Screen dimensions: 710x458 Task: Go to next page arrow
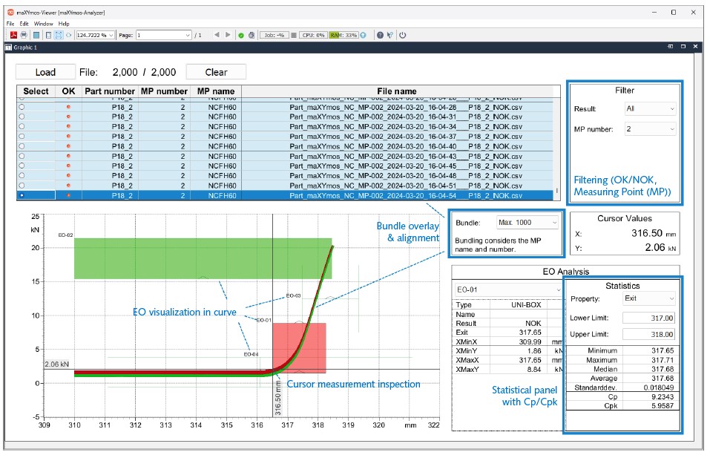point(228,35)
